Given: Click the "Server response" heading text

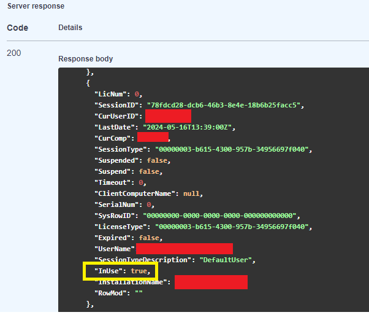Looking at the screenshot, I should (x=36, y=6).
